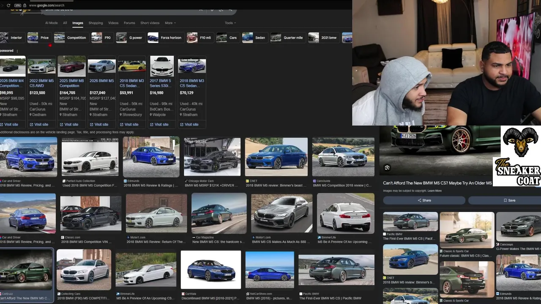Click the lock icon beside google.com URL
541x304 pixels.
point(25,5)
